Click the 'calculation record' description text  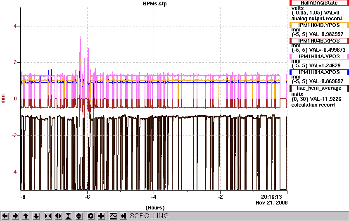coord(313,105)
